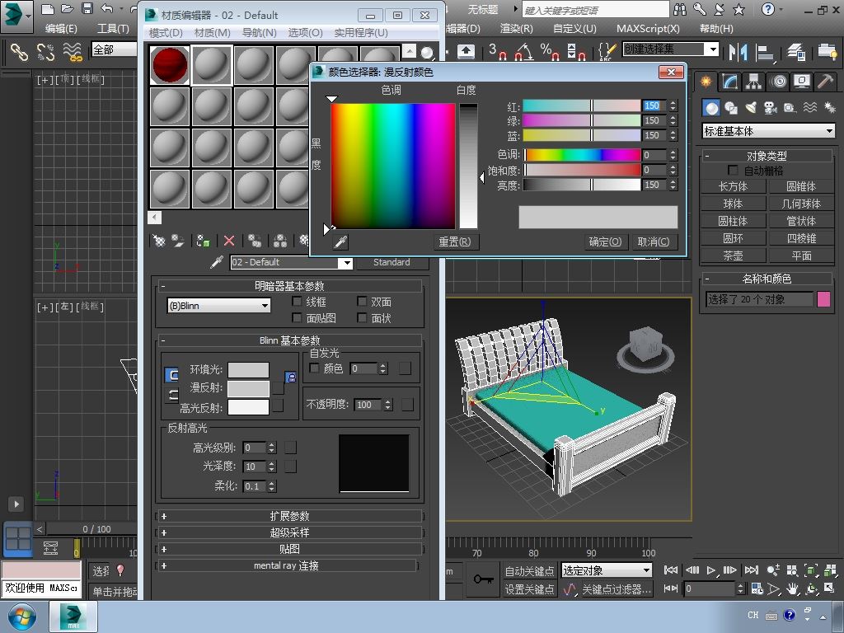Toggle the Percent Snap icon
The image size is (844, 633).
(x=550, y=52)
